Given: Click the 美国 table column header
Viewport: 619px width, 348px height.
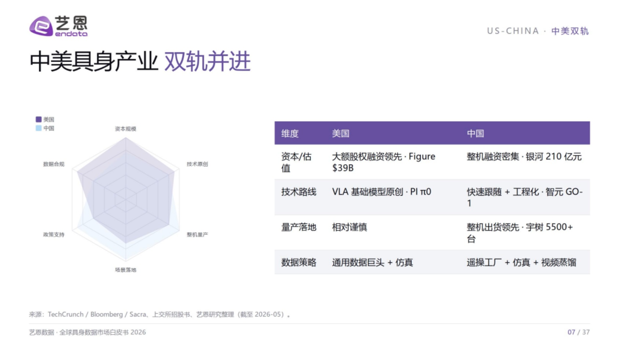Looking at the screenshot, I should pos(341,133).
